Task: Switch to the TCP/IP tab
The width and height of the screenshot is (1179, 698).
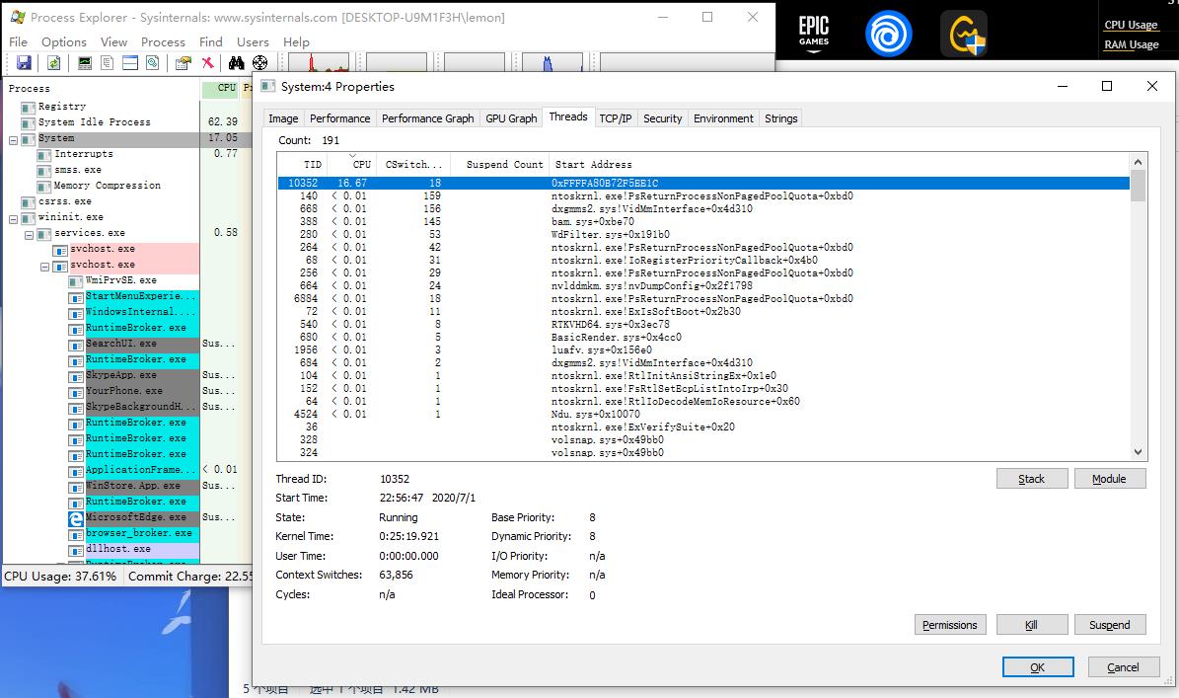Action: point(616,118)
